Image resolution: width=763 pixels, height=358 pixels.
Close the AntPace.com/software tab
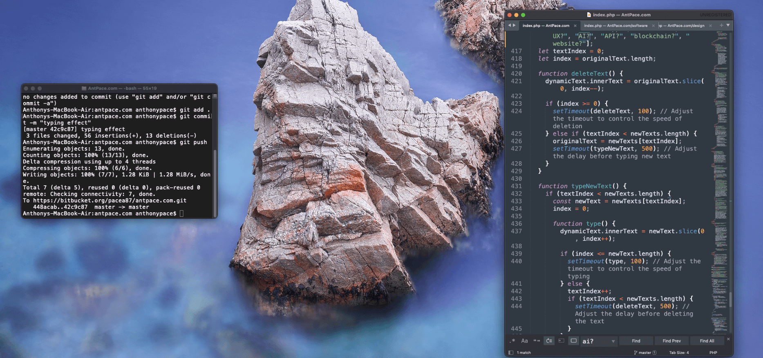coord(653,26)
